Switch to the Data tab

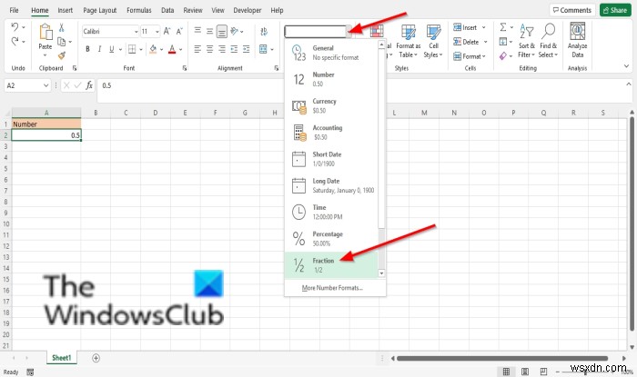coord(167,10)
